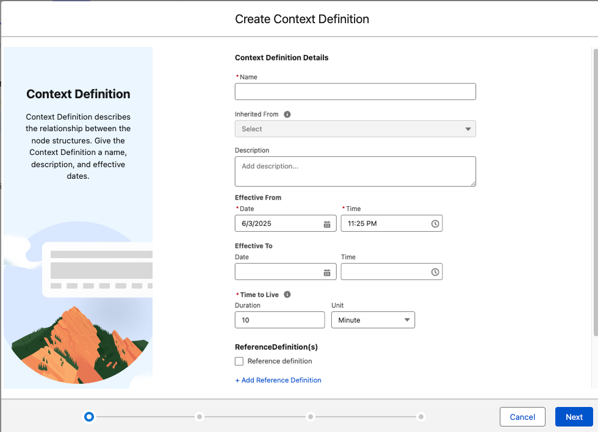
Task: View the Inherited From info tooltip
Action: tap(287, 114)
